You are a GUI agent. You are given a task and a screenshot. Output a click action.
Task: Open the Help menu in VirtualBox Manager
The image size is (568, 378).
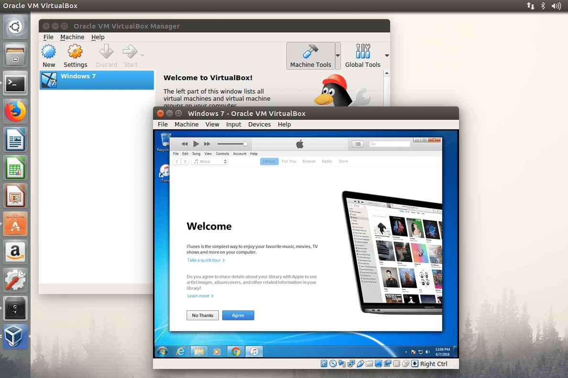[x=98, y=37]
